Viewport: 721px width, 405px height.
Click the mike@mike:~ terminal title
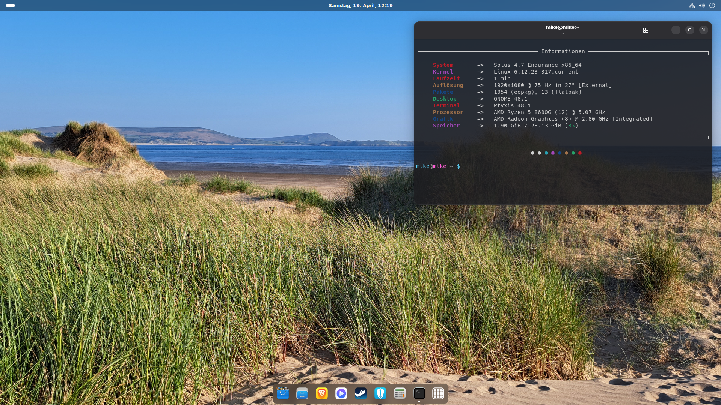point(563,27)
